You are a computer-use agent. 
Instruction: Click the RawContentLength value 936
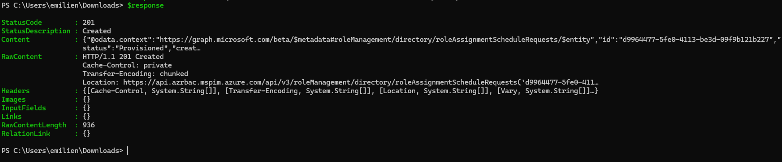coord(89,125)
